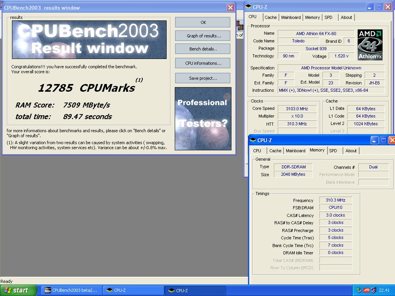Click the L1 Code value 64 KBytes
The width and height of the screenshot is (395, 296).
366,116
